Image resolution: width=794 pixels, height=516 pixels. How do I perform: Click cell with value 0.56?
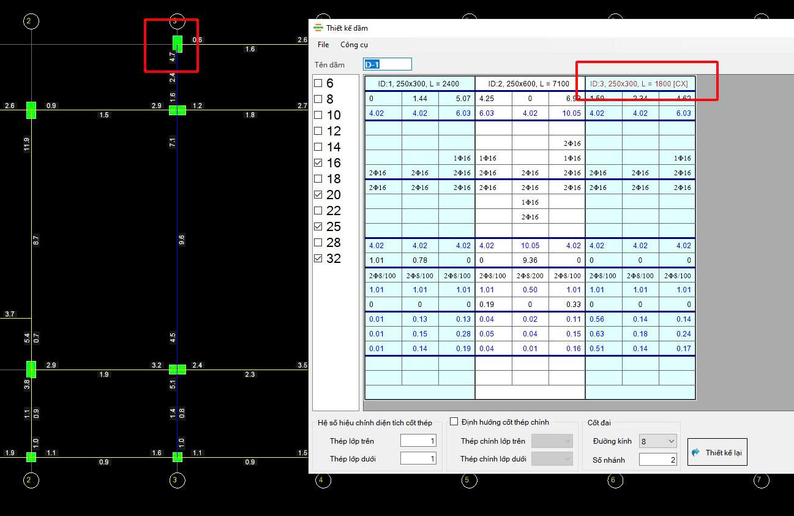click(604, 319)
